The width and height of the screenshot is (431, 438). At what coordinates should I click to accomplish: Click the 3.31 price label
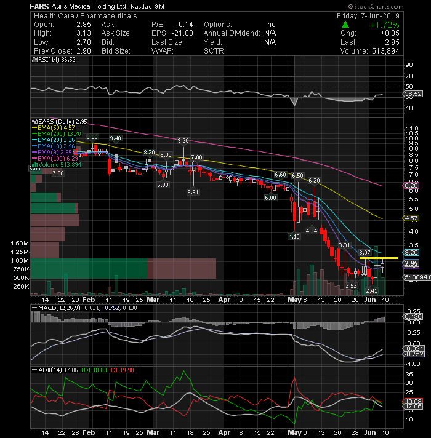coord(344,245)
